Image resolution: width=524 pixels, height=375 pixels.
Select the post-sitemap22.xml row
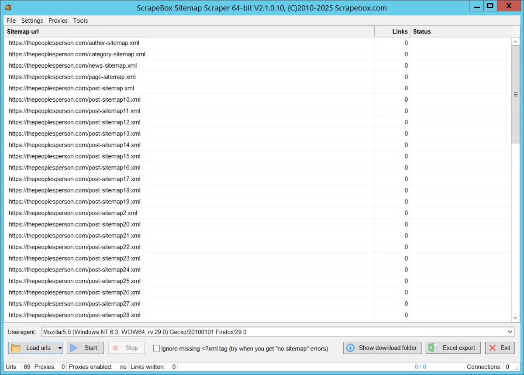[x=258, y=247]
